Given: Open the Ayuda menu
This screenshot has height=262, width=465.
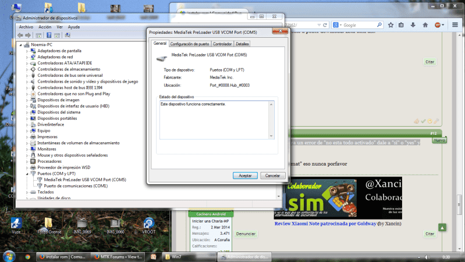Looking at the screenshot, I should (x=74, y=27).
